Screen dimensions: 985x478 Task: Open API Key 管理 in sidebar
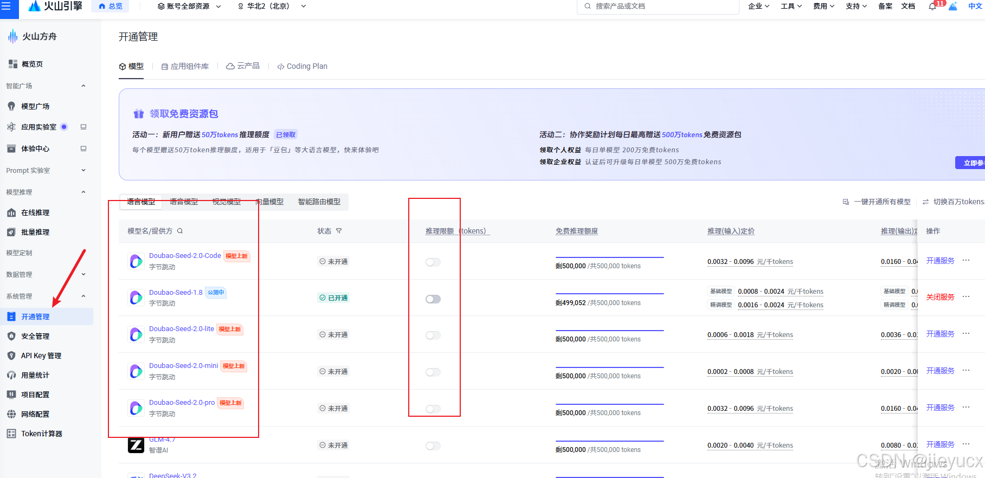click(41, 356)
